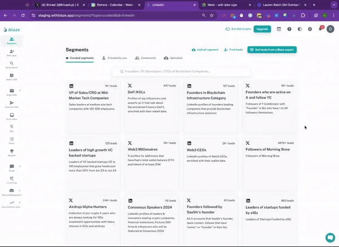This screenshot has width=339, height=247.
Task: Open the Chrome tab search dropdown
Action: [334, 5]
